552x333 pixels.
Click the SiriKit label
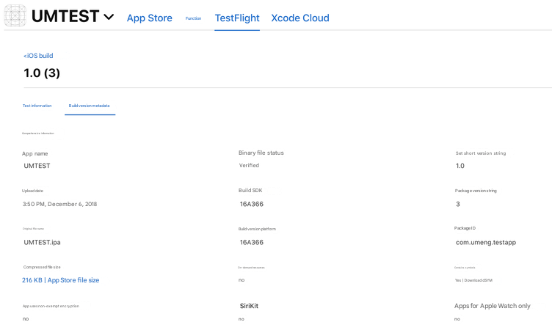tap(250, 306)
